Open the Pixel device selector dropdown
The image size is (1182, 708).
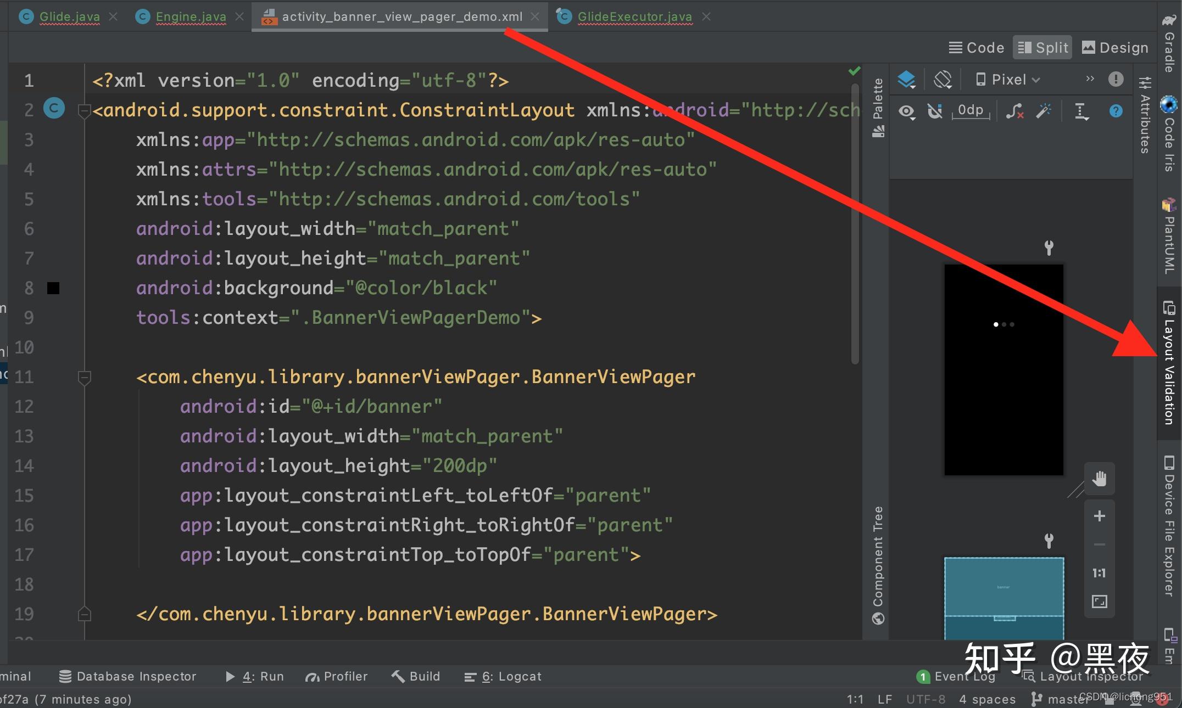1007,80
